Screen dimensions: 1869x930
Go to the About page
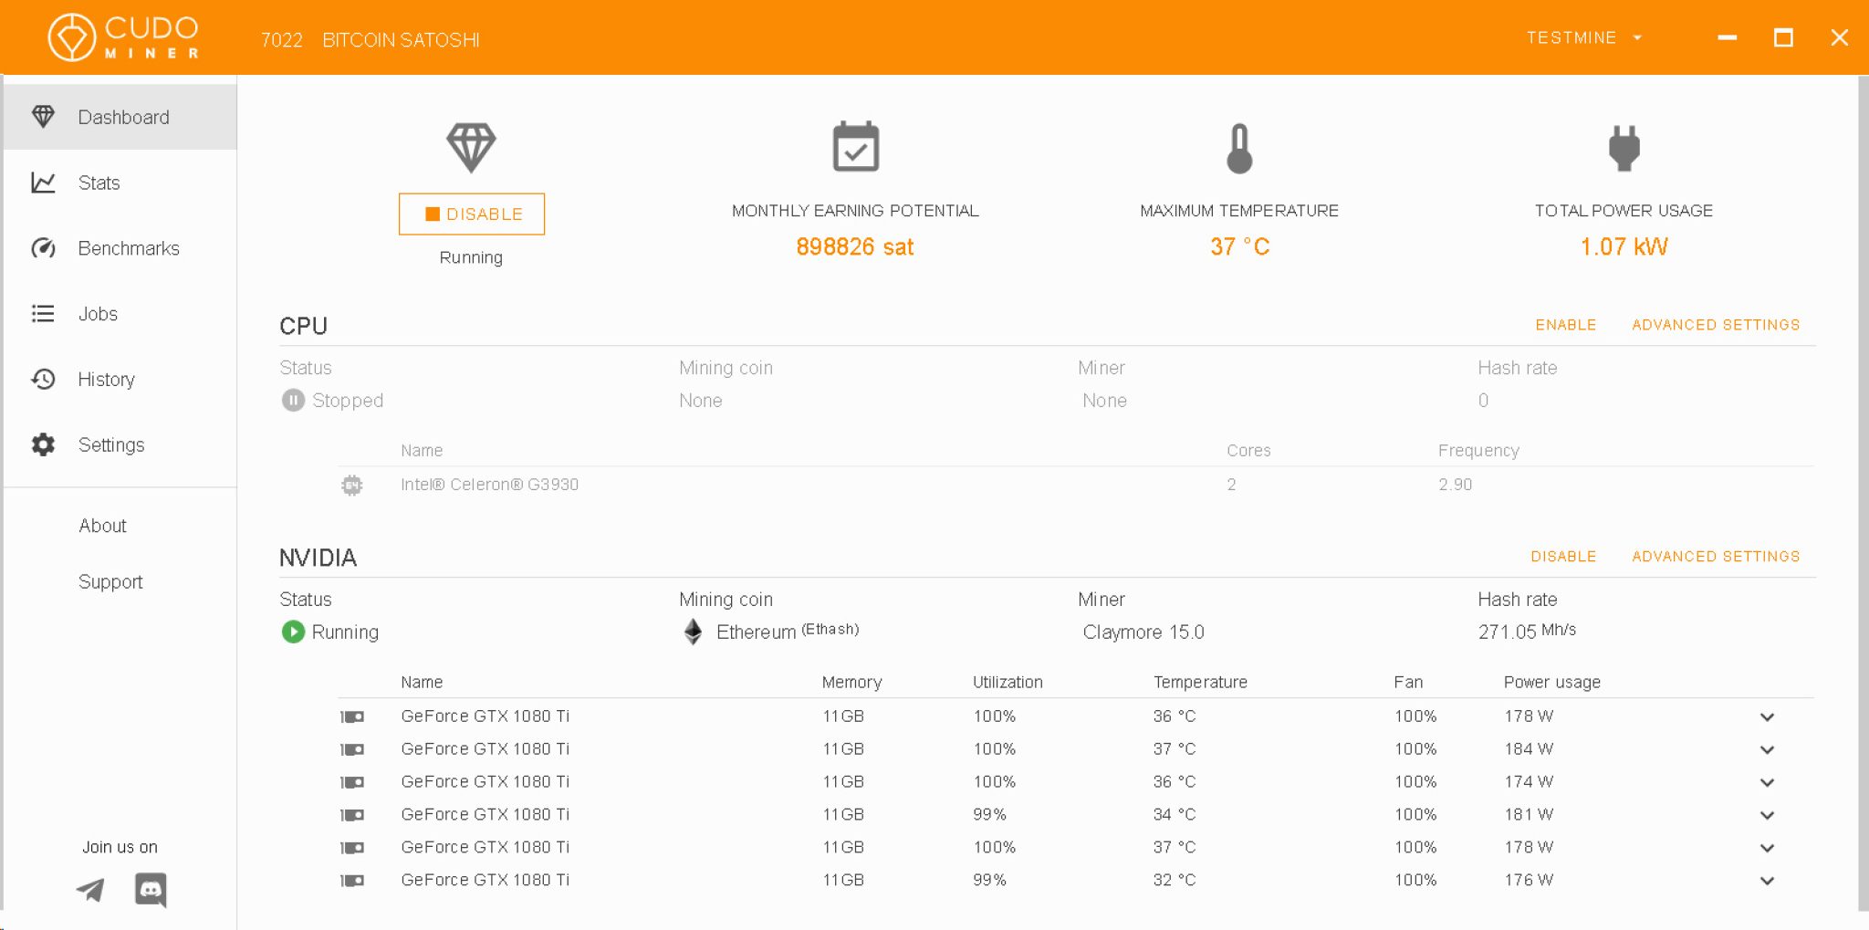[102, 526]
